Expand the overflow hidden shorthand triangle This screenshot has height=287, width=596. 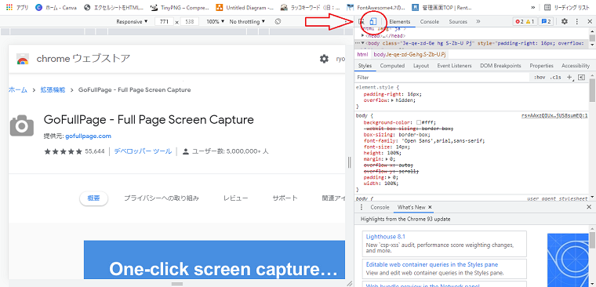(393, 100)
